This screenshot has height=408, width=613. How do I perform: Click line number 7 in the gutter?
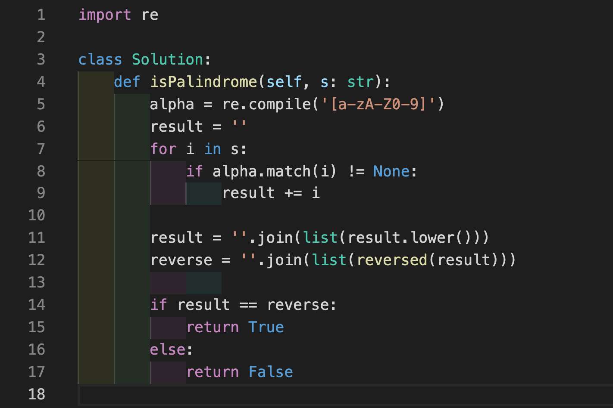click(x=41, y=149)
